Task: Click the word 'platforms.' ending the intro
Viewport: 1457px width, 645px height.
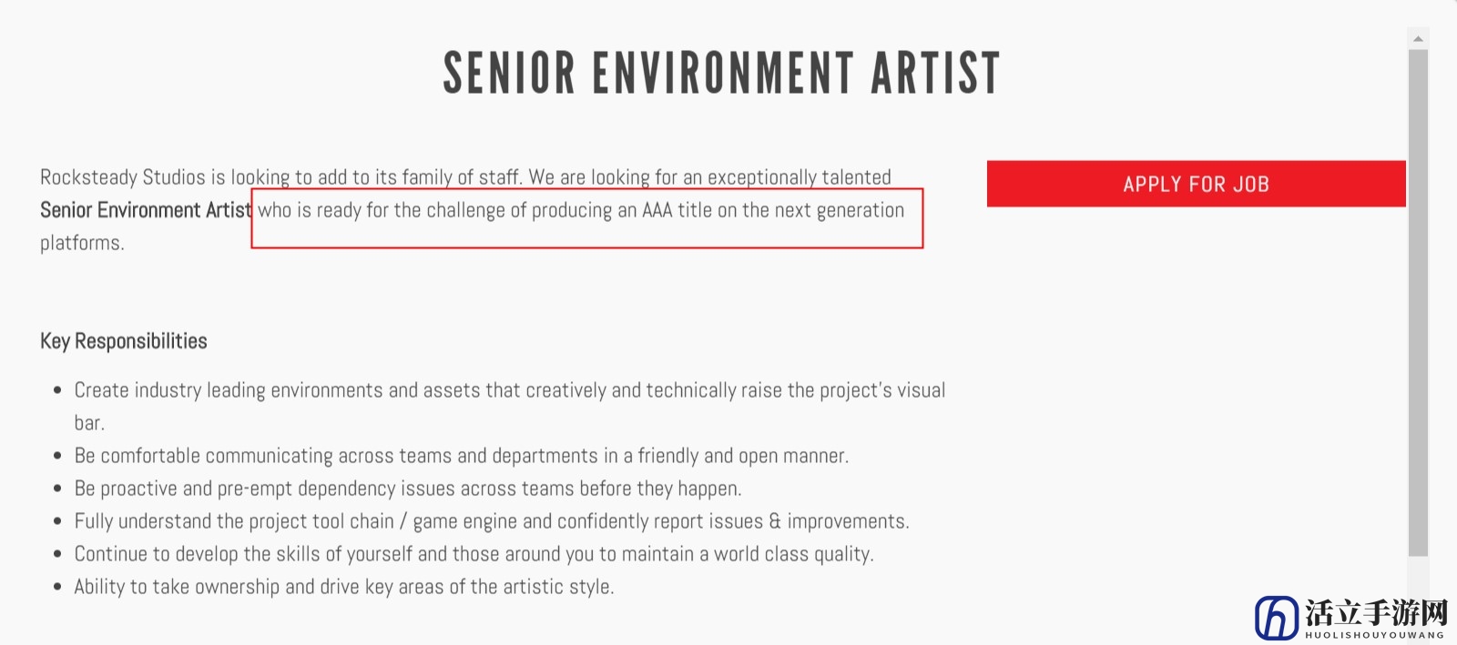Action: (82, 243)
